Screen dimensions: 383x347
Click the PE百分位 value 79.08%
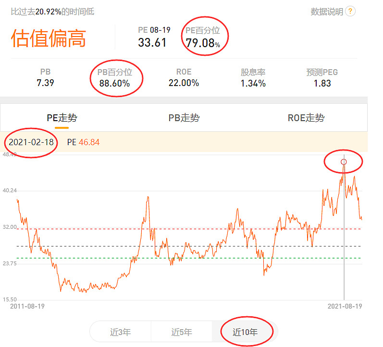coord(203,43)
